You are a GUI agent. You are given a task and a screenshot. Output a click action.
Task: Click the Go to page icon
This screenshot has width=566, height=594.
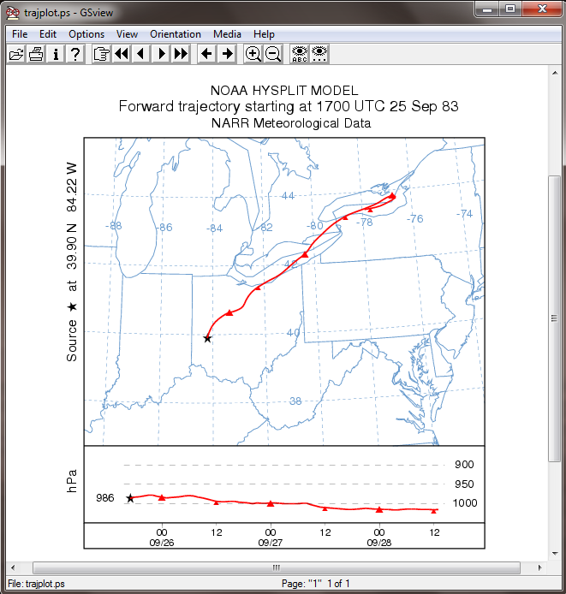102,54
